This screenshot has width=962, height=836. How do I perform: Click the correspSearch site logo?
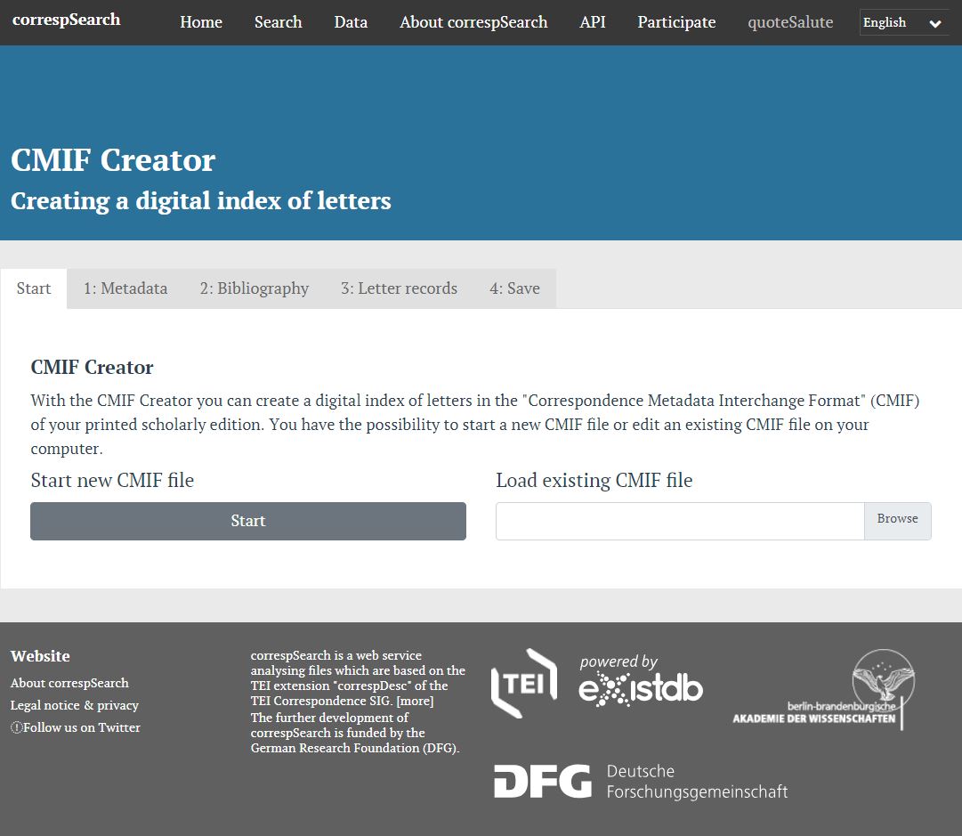pos(66,20)
